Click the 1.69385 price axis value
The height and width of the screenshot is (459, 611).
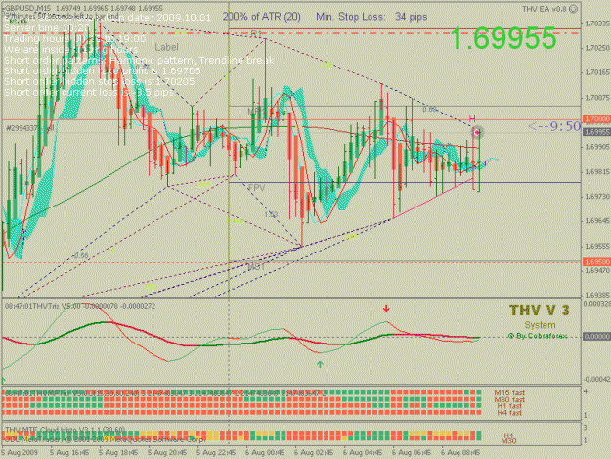coord(597,295)
